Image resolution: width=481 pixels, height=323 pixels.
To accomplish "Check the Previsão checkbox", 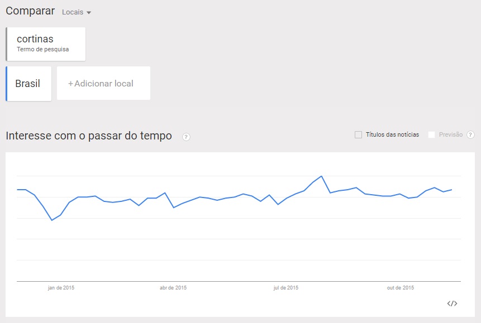I will [x=431, y=134].
